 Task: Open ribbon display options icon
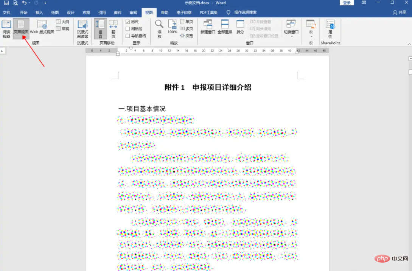pos(364,3)
